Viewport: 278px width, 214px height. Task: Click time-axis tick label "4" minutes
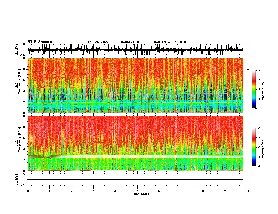point(115,191)
